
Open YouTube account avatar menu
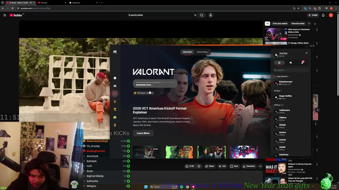[x=331, y=15]
